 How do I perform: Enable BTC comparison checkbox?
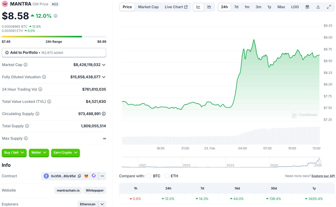click(x=149, y=176)
